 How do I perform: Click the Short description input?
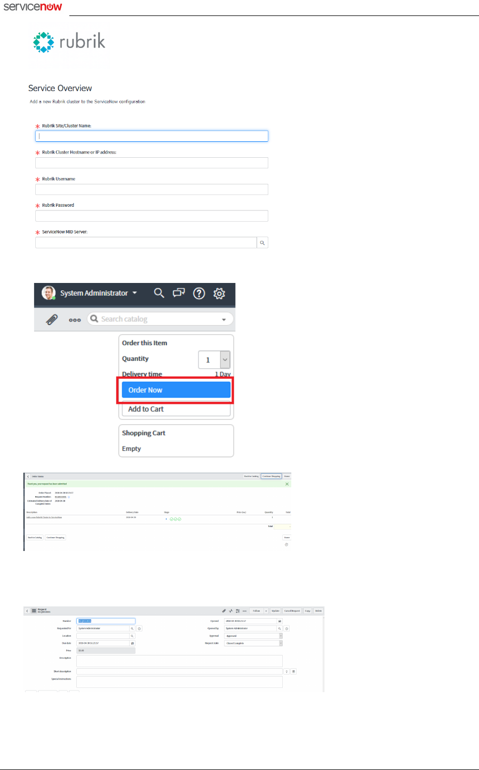(x=179, y=671)
